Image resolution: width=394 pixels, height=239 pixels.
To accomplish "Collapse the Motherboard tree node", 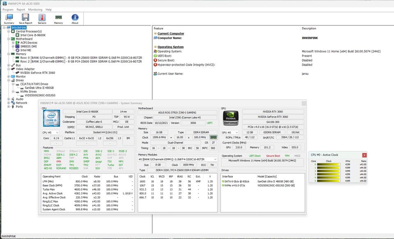I will pyautogui.click(x=9, y=39).
